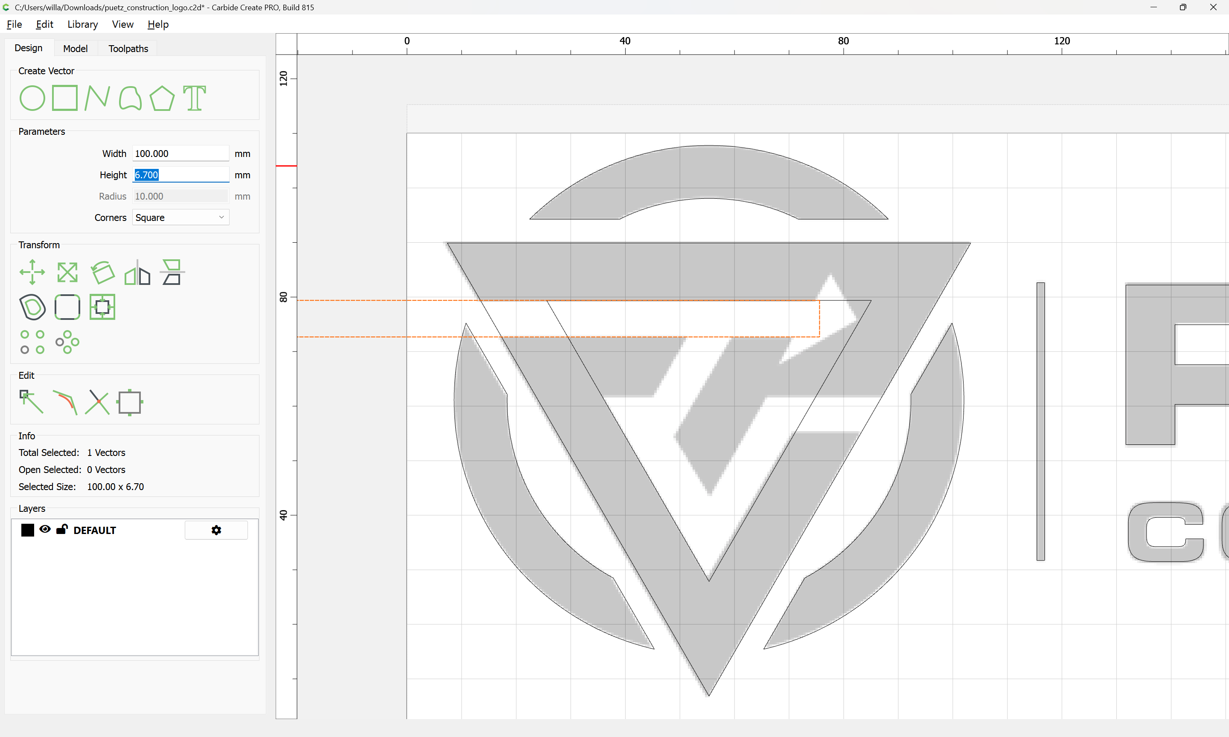This screenshot has width=1229, height=737.
Task: Click the 'Selected Size: 100.00 x 6.70' text
Action: (81, 487)
